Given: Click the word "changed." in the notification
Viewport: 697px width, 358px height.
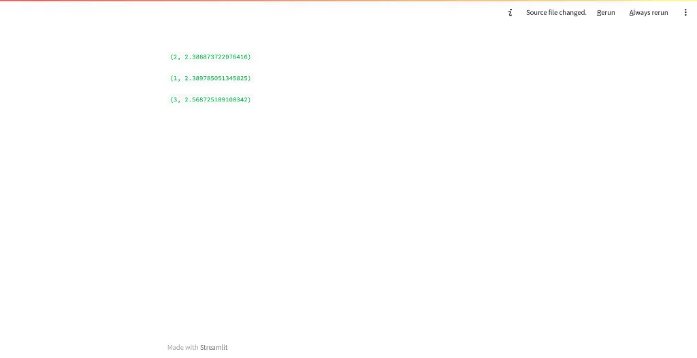Looking at the screenshot, I should point(572,12).
